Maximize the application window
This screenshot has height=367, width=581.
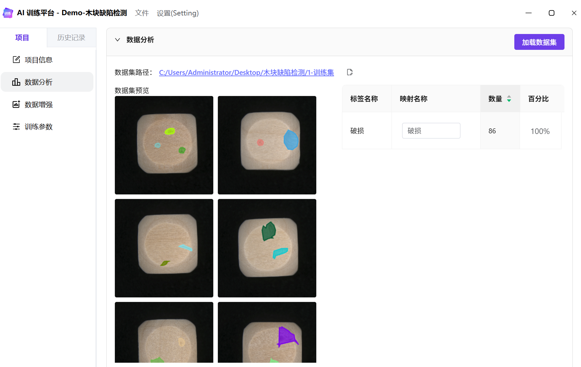pyautogui.click(x=551, y=13)
